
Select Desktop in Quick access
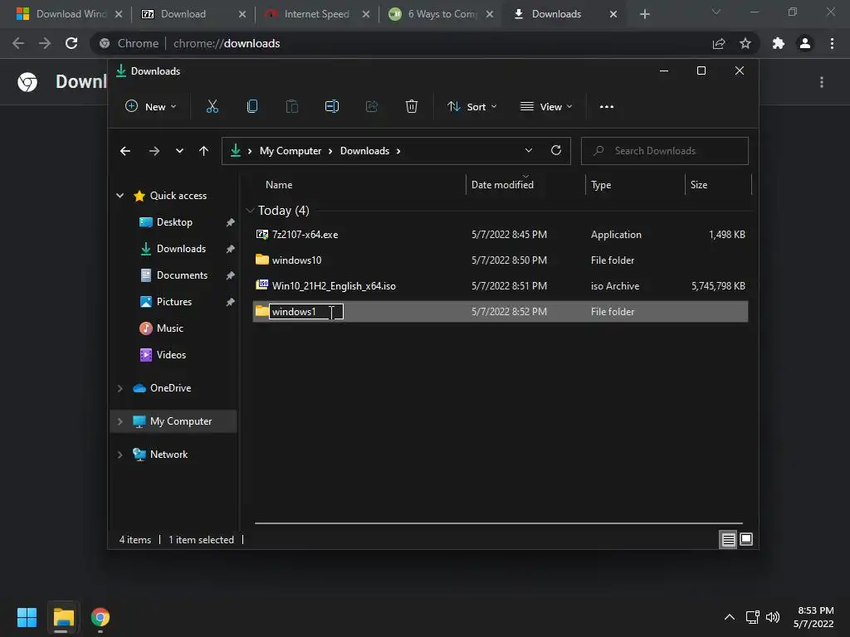point(174,222)
